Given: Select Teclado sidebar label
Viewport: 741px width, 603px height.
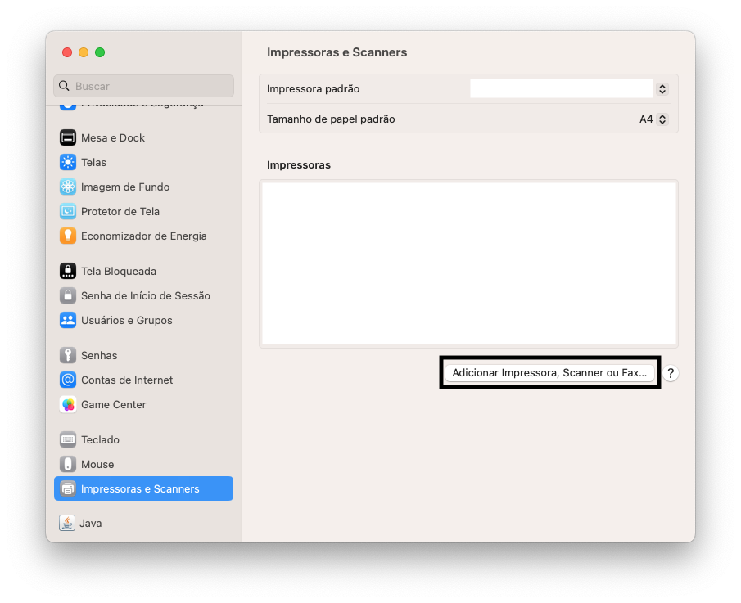Looking at the screenshot, I should pyautogui.click(x=100, y=439).
